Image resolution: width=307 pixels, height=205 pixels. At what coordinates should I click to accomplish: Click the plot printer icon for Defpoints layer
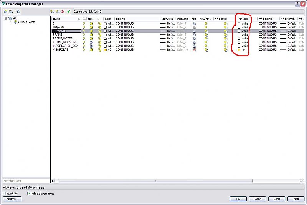[x=195, y=27]
